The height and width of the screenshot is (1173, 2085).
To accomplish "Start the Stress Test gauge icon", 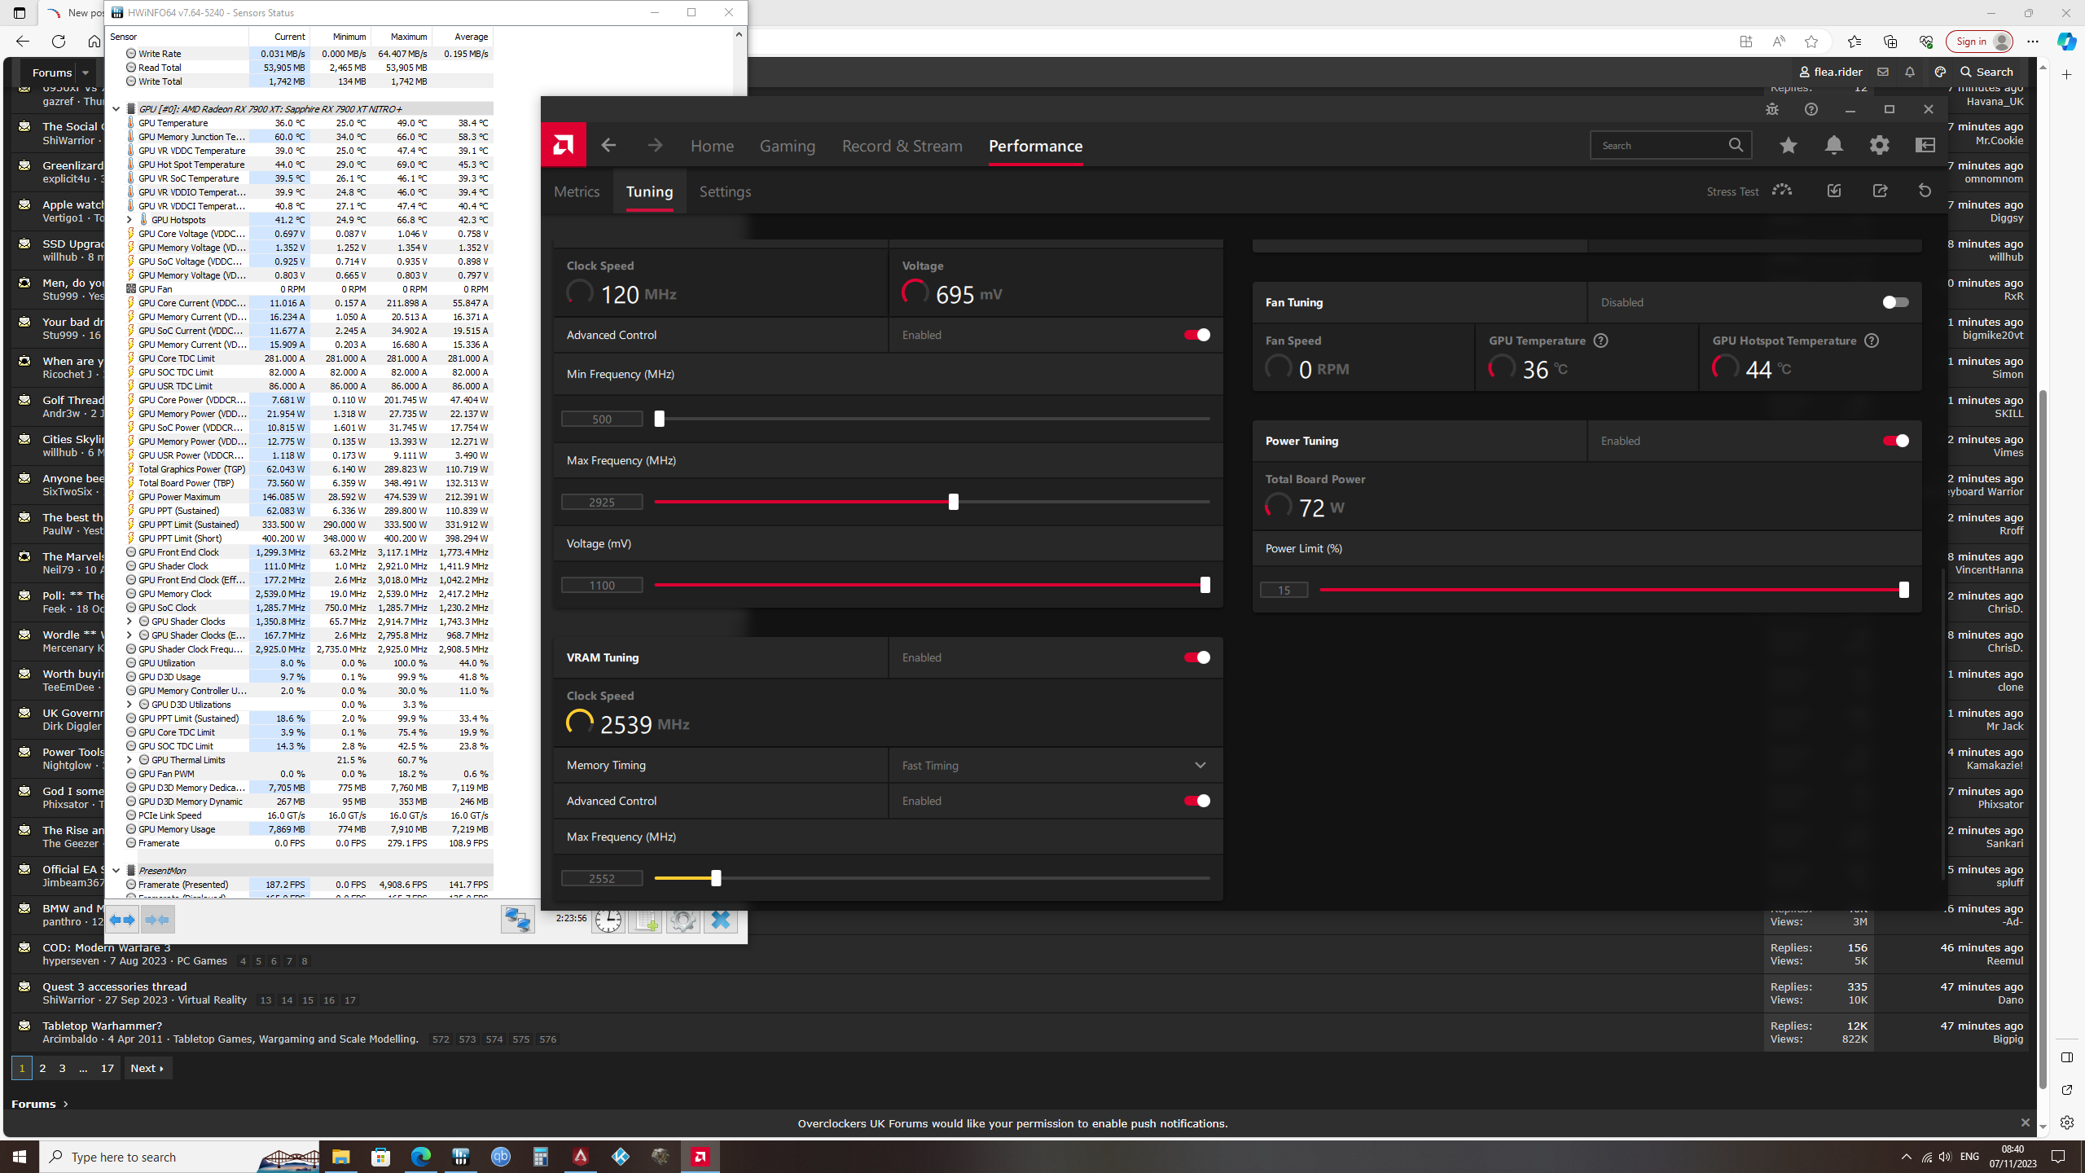I will coord(1782,191).
